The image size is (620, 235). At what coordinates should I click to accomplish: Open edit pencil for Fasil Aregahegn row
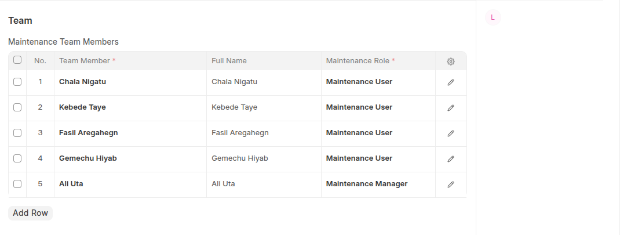(451, 133)
